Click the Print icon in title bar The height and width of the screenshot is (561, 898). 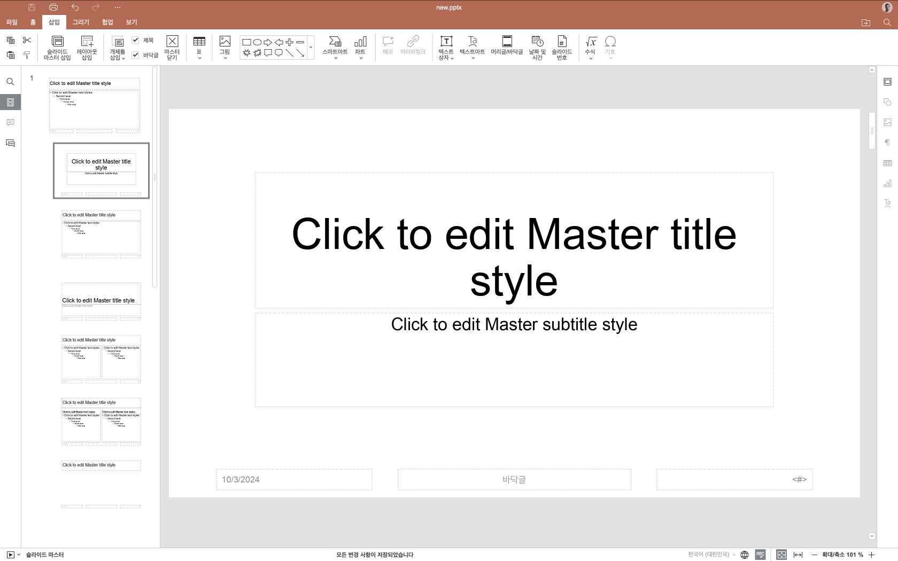pos(53,7)
